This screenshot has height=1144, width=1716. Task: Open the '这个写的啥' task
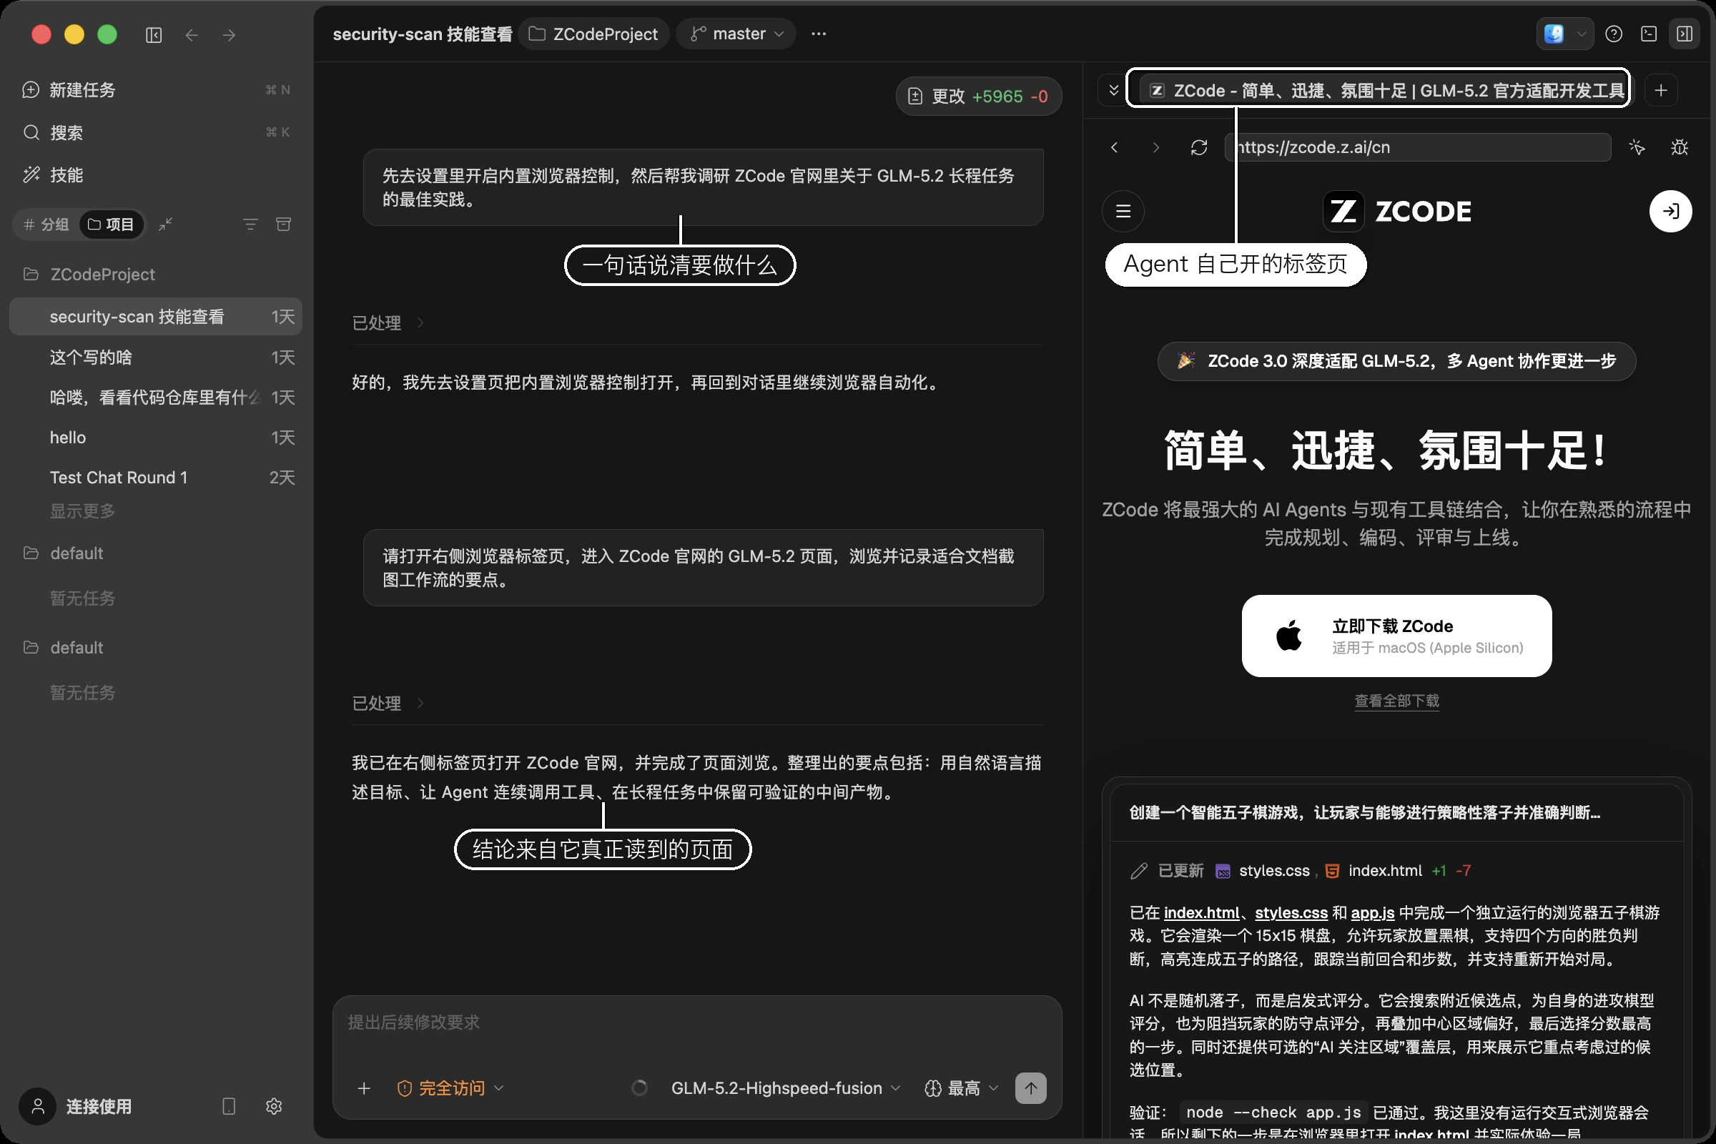point(155,357)
